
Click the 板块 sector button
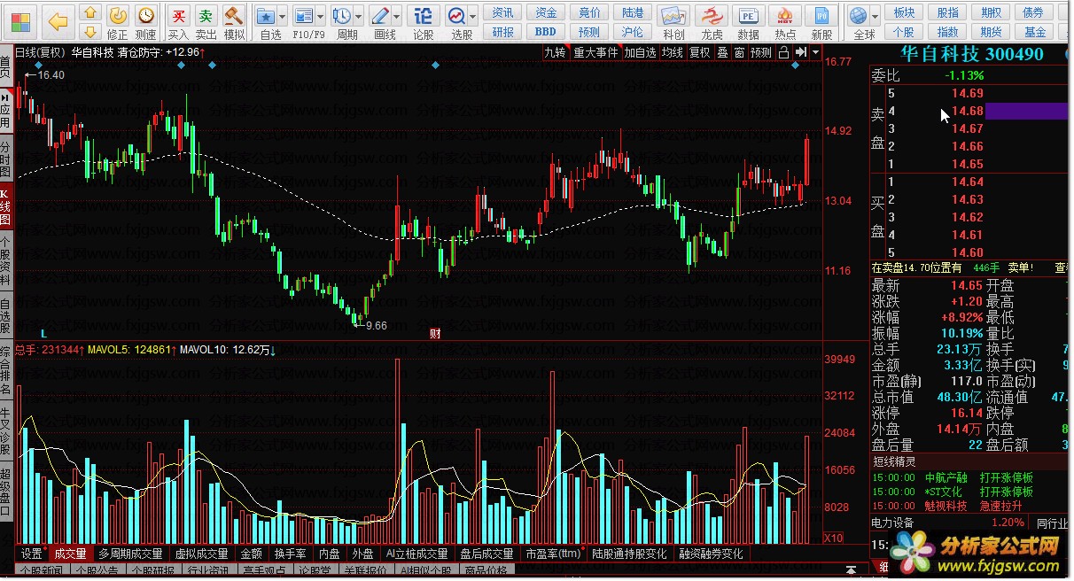[x=904, y=12]
